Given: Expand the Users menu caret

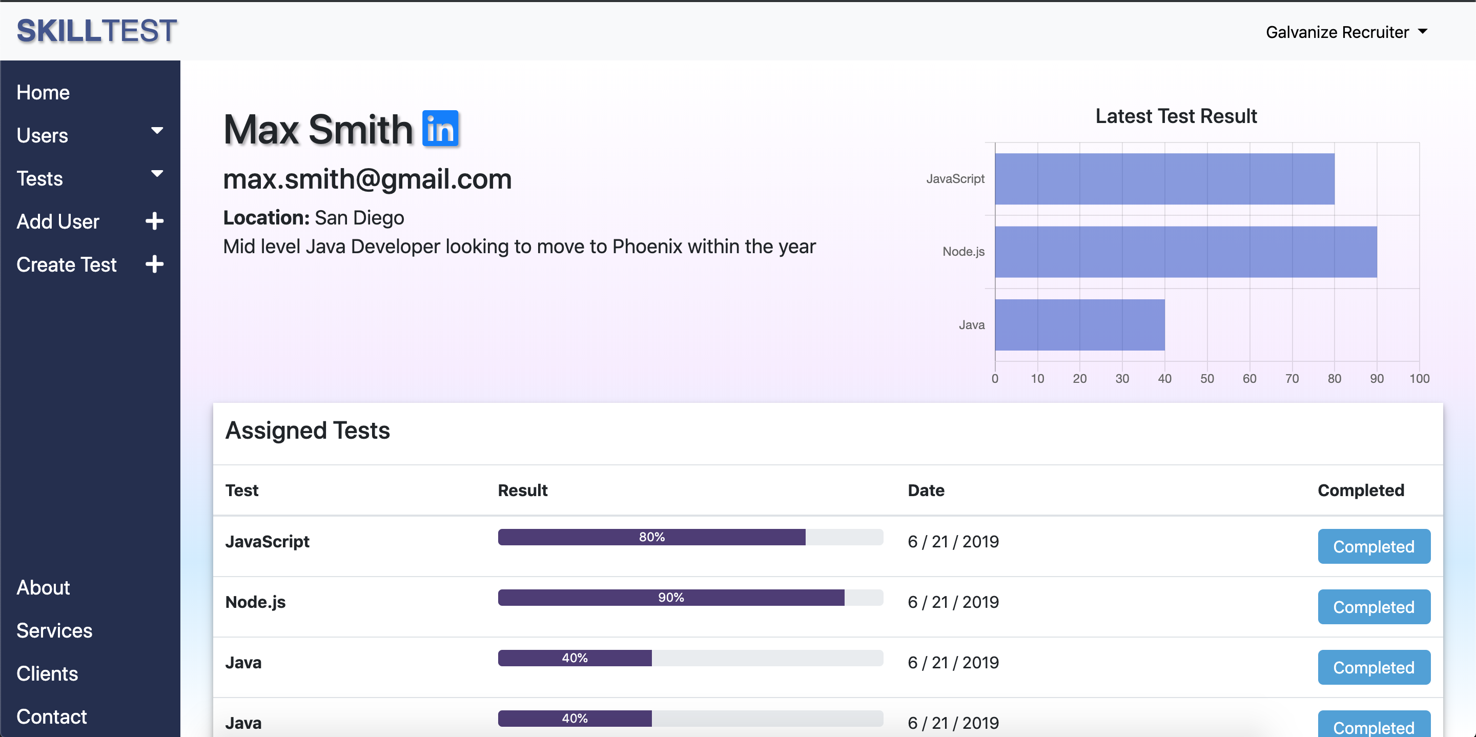Looking at the screenshot, I should pyautogui.click(x=157, y=131).
